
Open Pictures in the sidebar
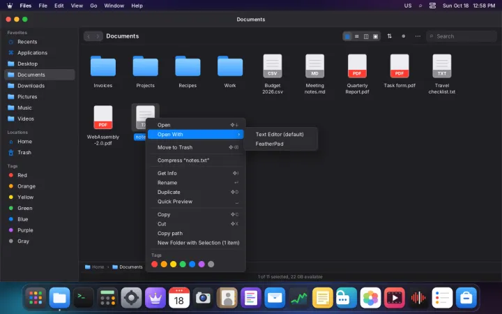point(40,97)
